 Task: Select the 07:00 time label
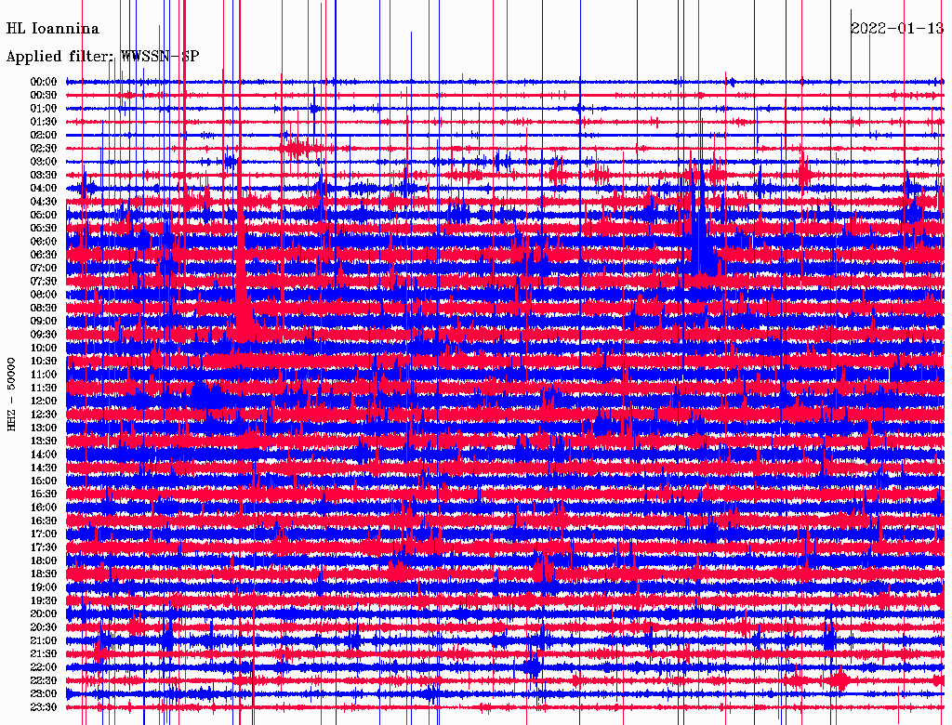(44, 269)
